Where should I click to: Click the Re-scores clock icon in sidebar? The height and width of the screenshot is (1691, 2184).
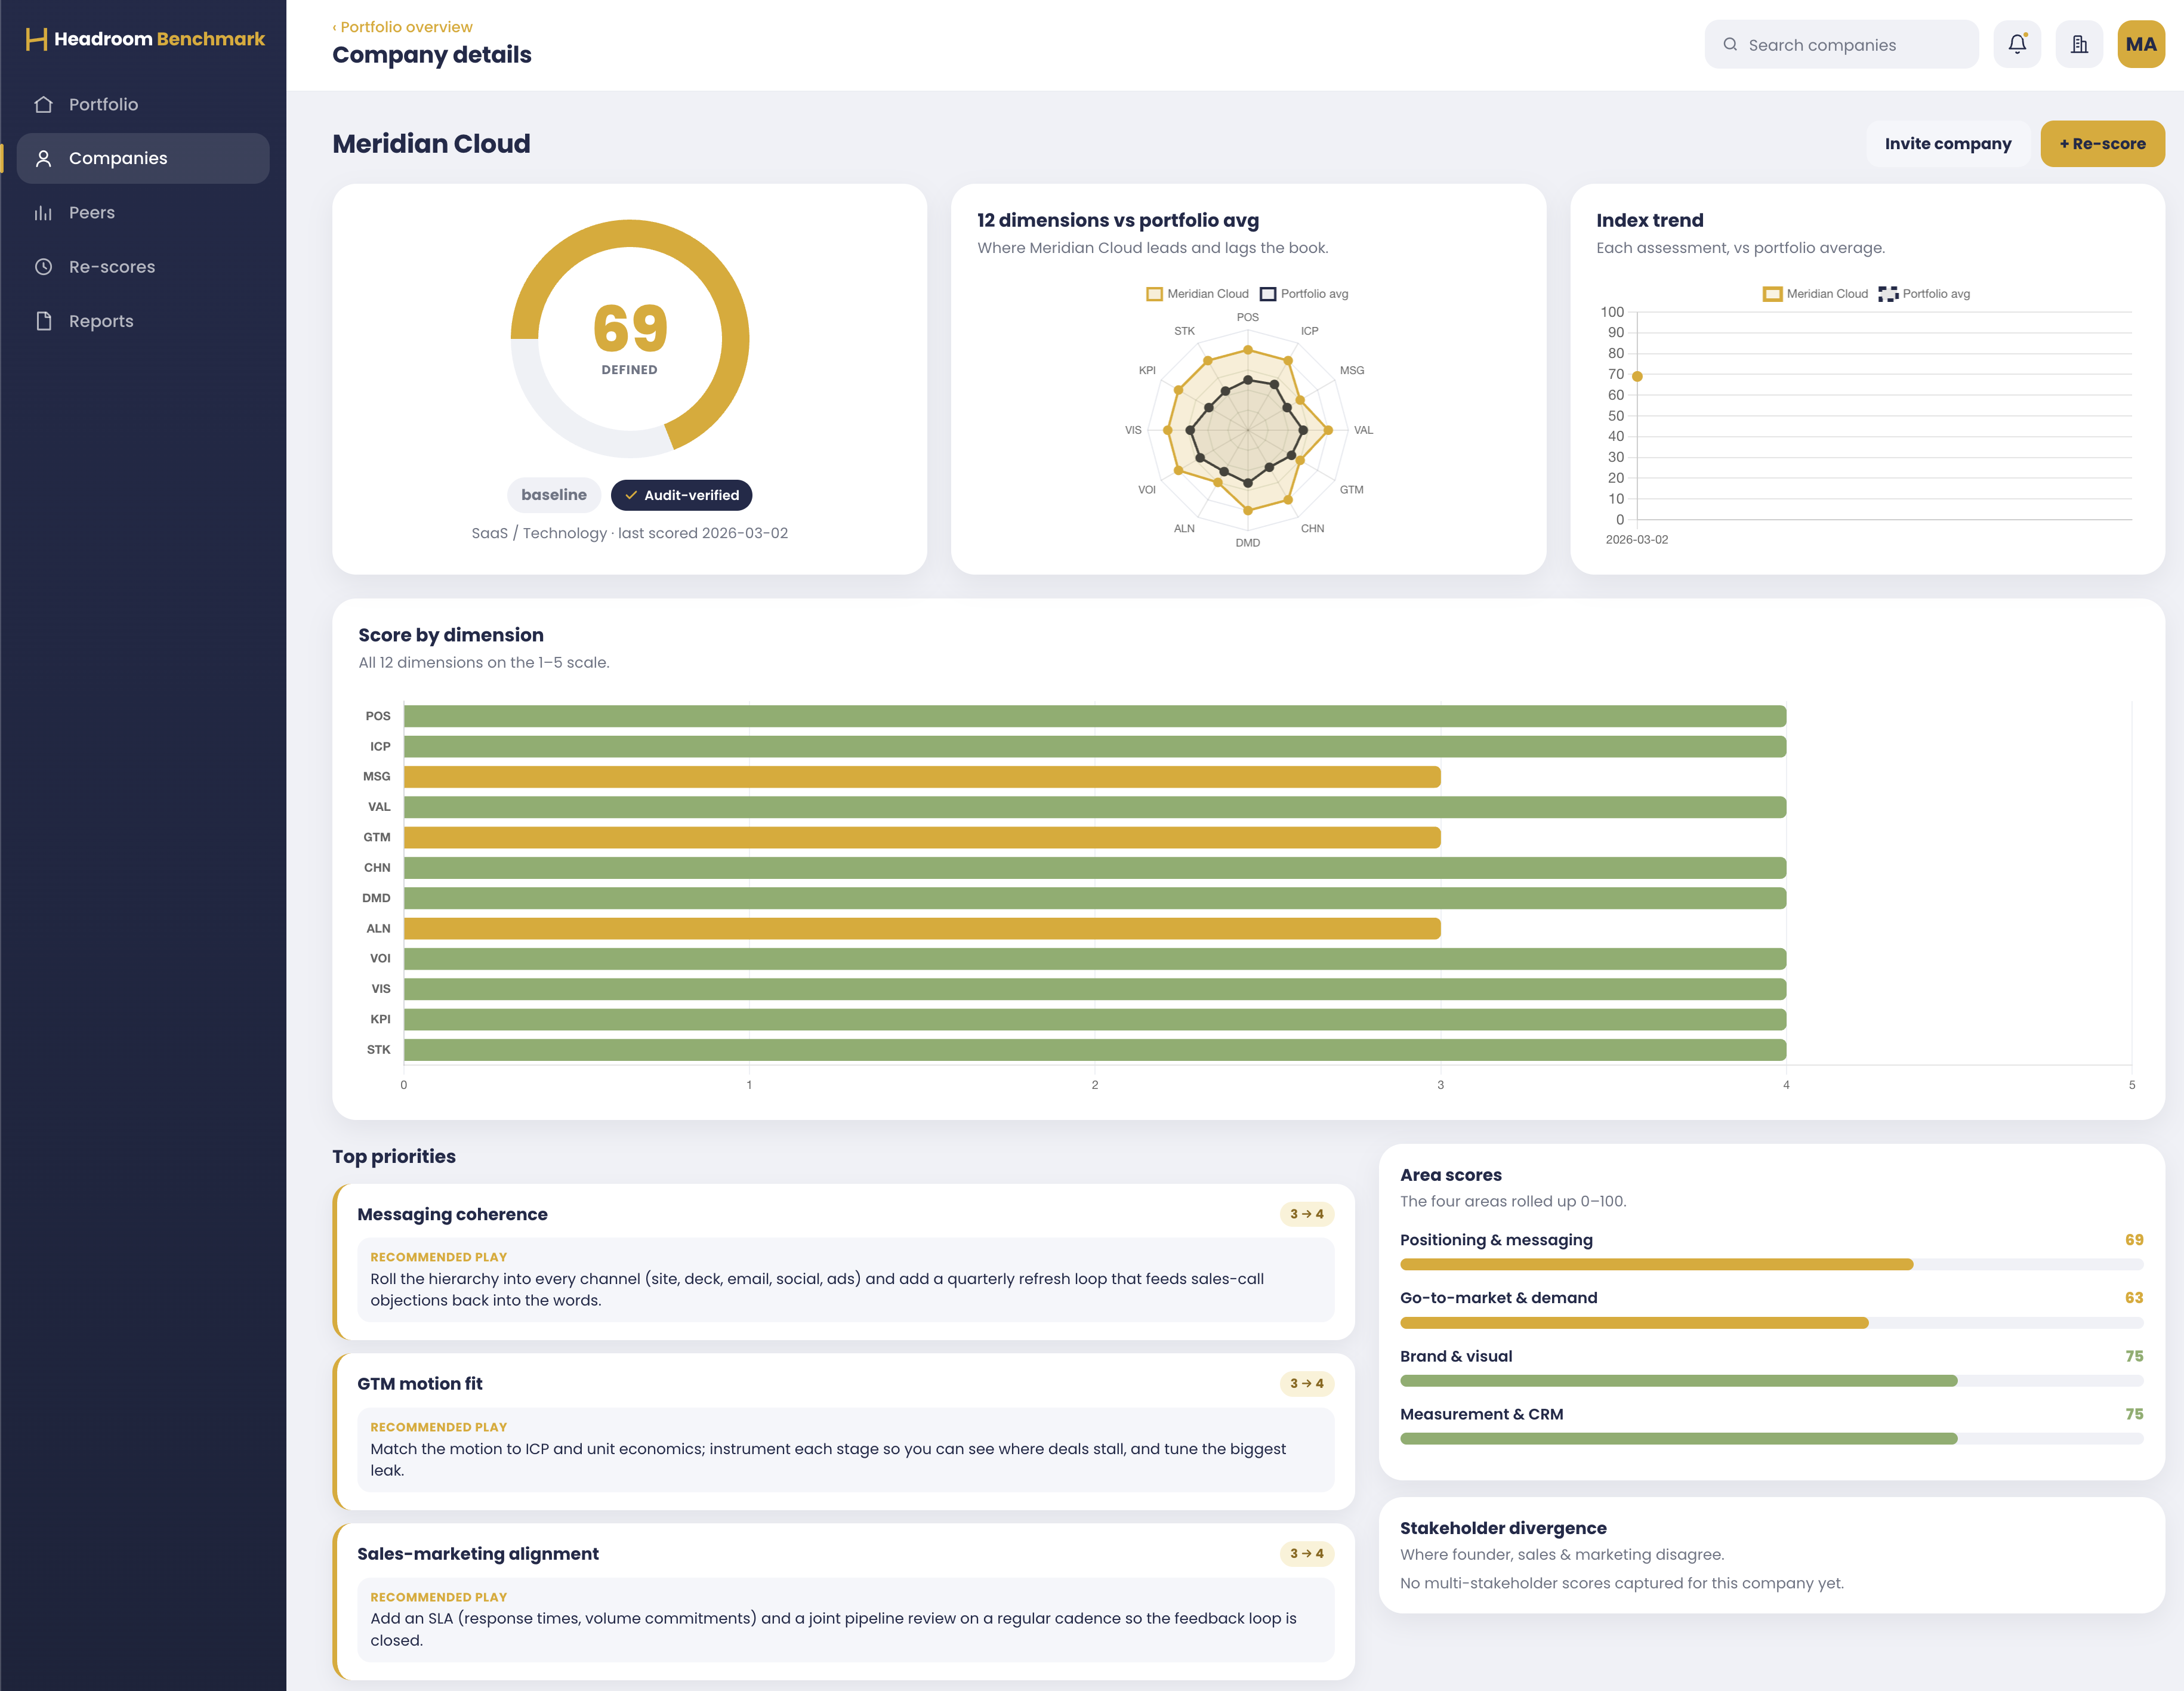click(43, 267)
